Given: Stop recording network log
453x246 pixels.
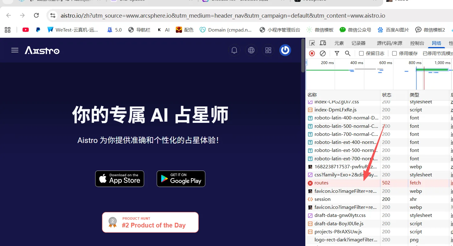Looking at the screenshot, I should (x=312, y=53).
